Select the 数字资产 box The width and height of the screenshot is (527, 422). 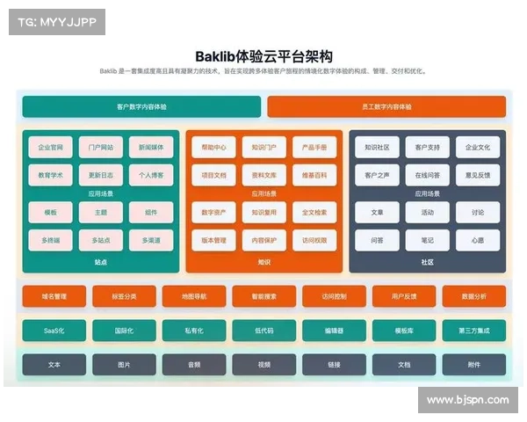click(213, 213)
